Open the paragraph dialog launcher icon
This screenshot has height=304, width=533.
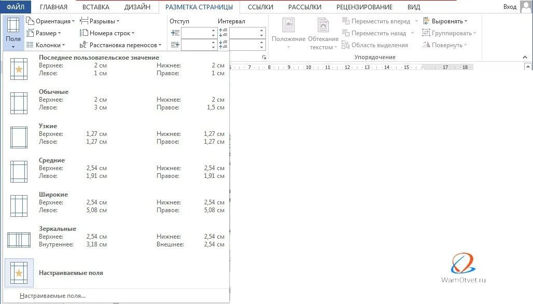point(264,58)
